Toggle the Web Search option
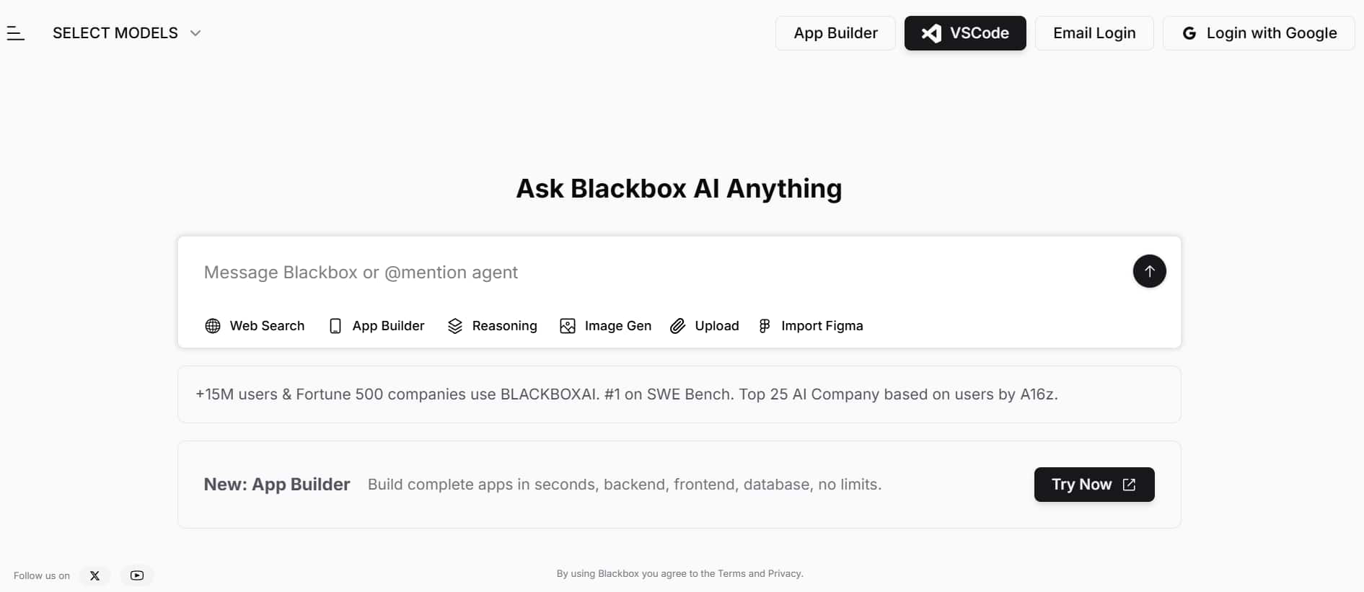The height and width of the screenshot is (592, 1364). (255, 326)
